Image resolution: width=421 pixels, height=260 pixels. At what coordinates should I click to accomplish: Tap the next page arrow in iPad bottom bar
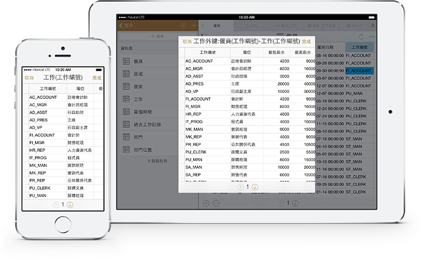[x=295, y=204]
